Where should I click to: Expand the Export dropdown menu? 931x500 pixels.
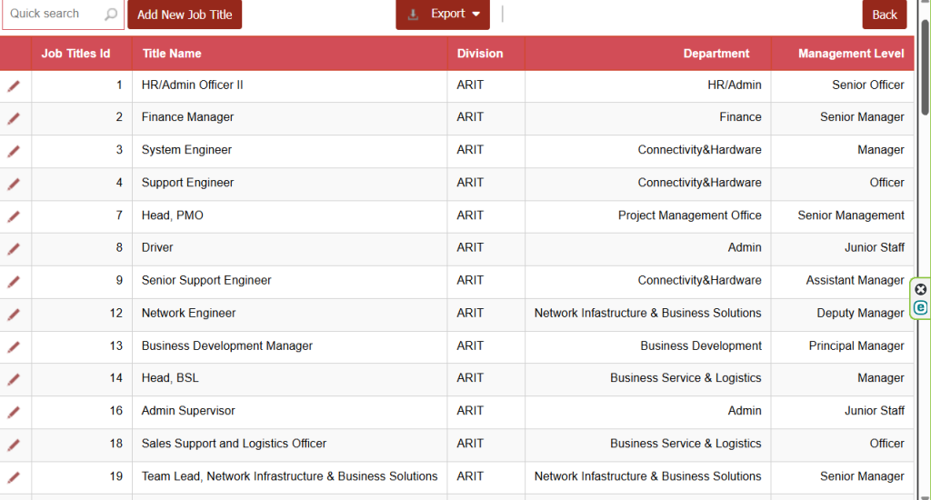[476, 15]
